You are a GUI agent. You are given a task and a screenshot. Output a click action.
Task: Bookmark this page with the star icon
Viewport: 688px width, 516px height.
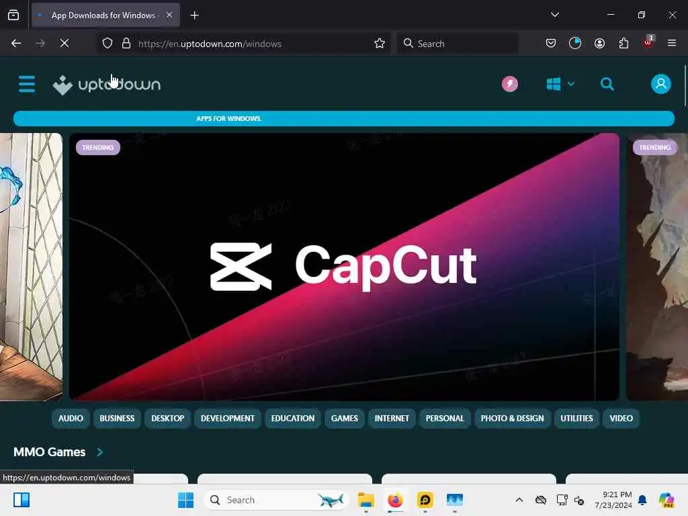pyautogui.click(x=380, y=43)
